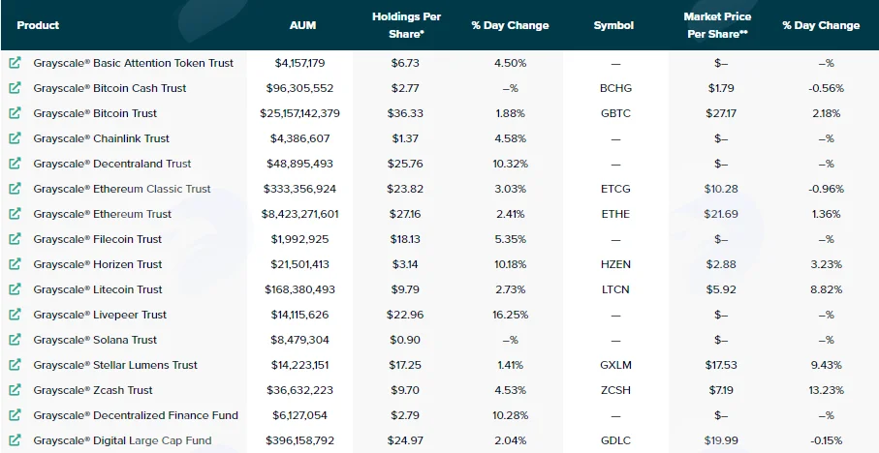The width and height of the screenshot is (879, 453).
Task: Open external link icon for Bitcoin Trust
Action: [x=16, y=112]
